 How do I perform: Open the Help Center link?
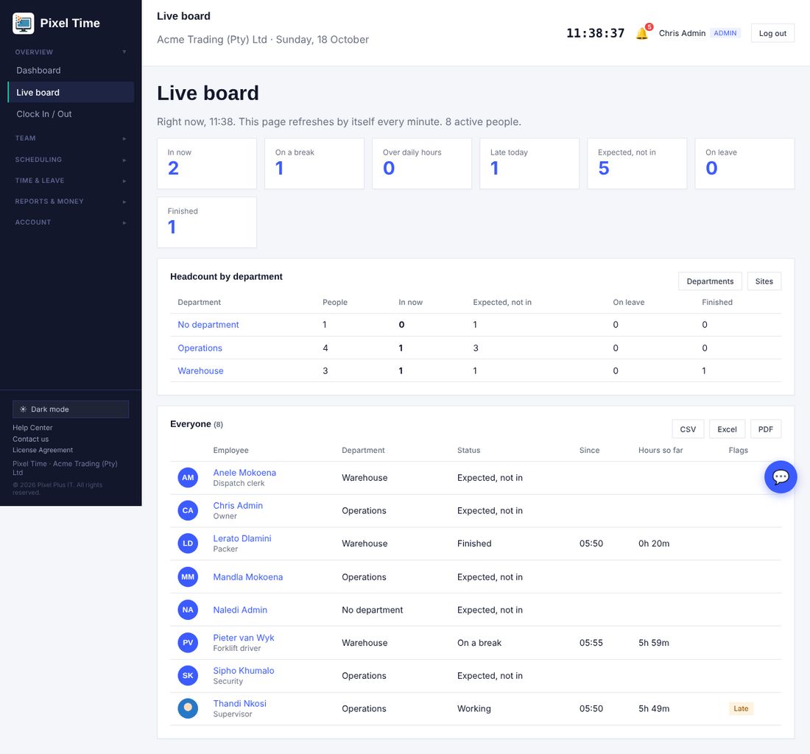[32, 428]
